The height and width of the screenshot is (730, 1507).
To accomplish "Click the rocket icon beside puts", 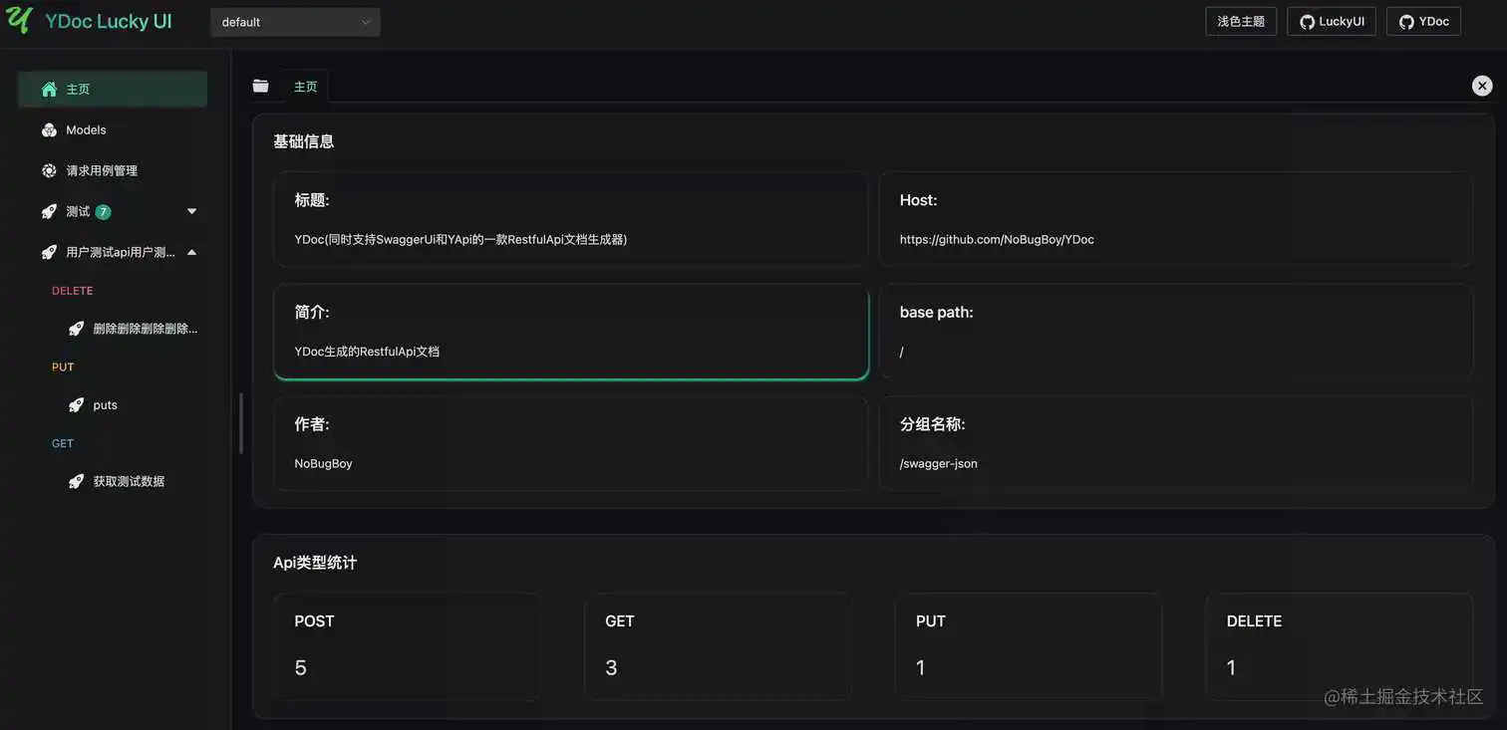I will point(76,405).
